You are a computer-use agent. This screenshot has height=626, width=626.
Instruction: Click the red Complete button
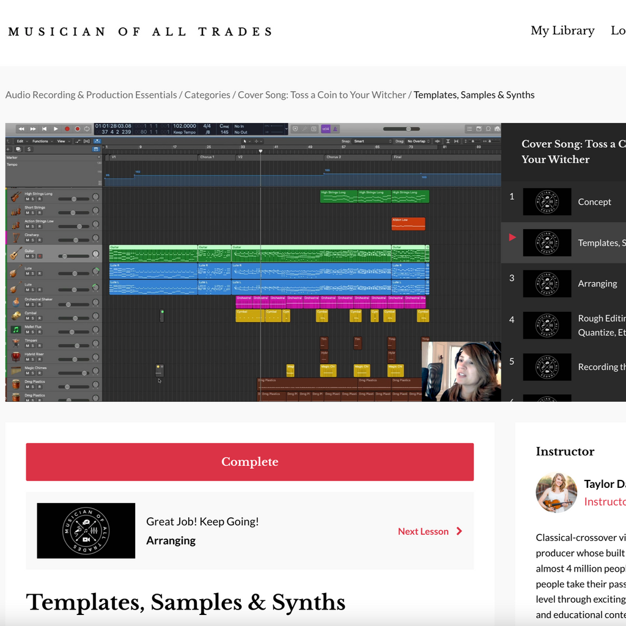[249, 462]
